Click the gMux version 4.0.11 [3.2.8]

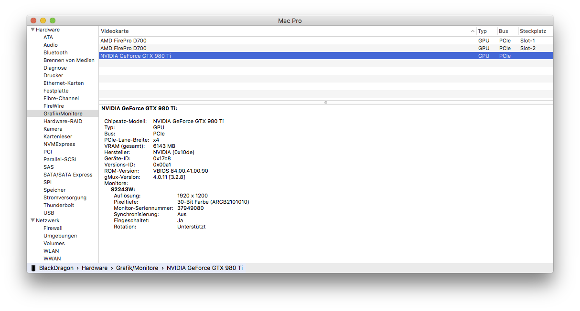coord(169,177)
